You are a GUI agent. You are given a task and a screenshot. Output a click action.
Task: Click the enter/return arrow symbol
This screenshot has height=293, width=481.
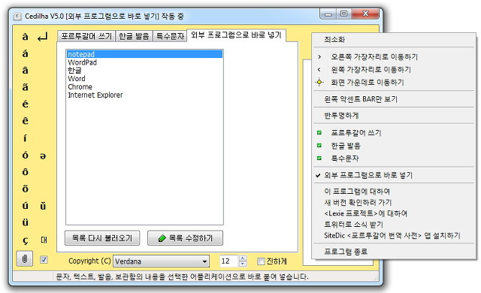43,38
